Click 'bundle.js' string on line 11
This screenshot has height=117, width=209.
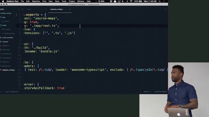tap(49, 51)
